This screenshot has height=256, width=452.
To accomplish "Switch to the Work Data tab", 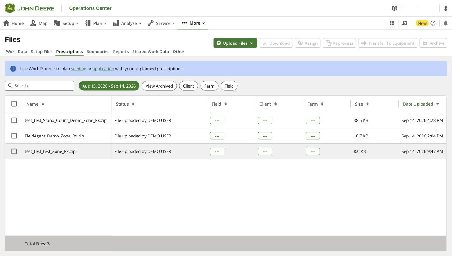I will click(x=16, y=52).
